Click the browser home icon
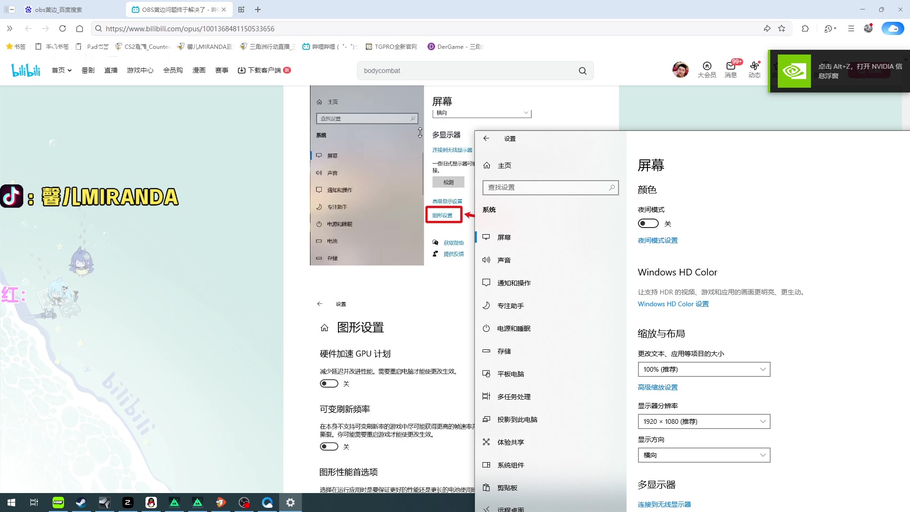 point(80,28)
